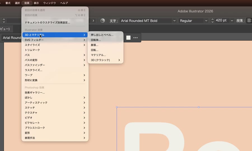Viewport: 252px width, 151px height.
Task: Expand the パスファインダー submenu
Action: (55, 65)
